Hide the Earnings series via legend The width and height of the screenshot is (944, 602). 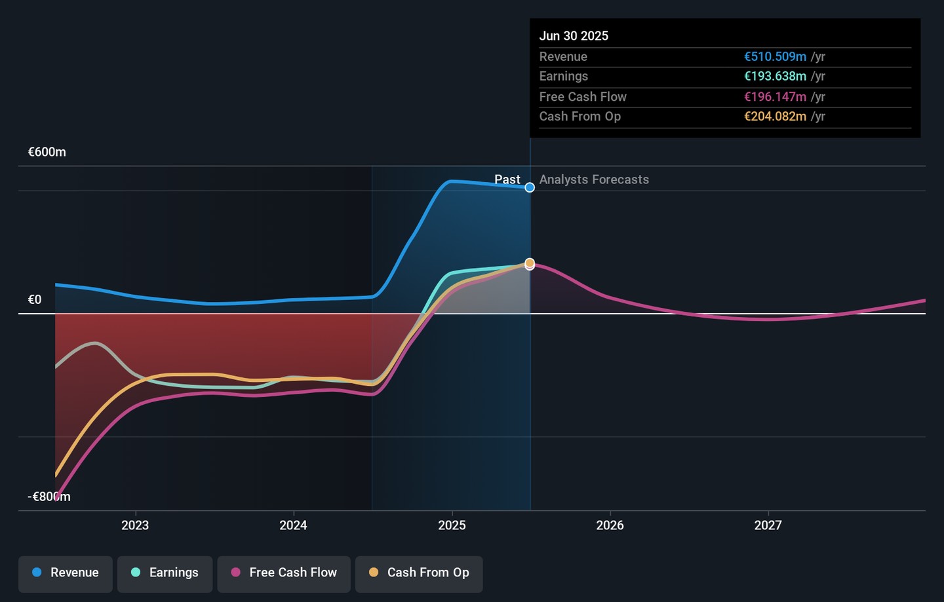click(x=165, y=573)
